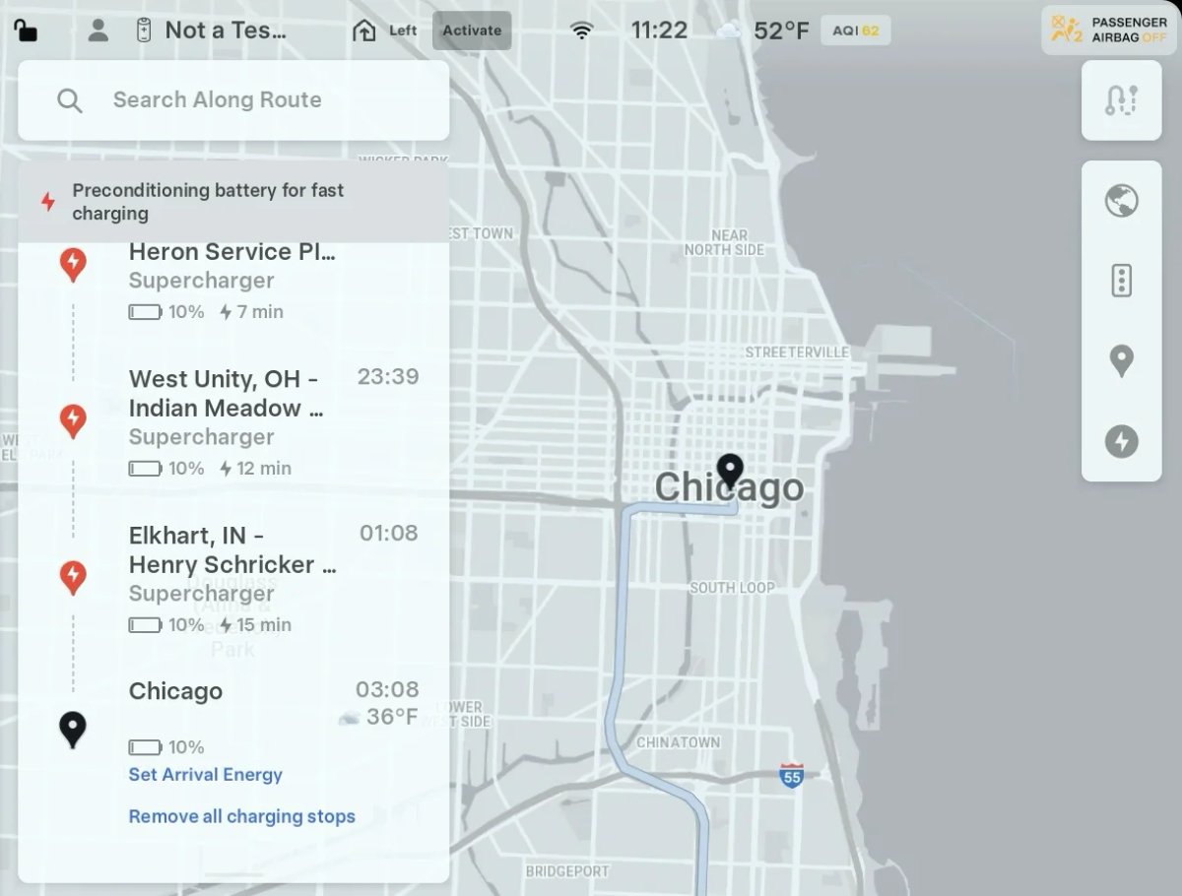The width and height of the screenshot is (1182, 896).
Task: Tap the Chinatown map label
Action: point(678,742)
